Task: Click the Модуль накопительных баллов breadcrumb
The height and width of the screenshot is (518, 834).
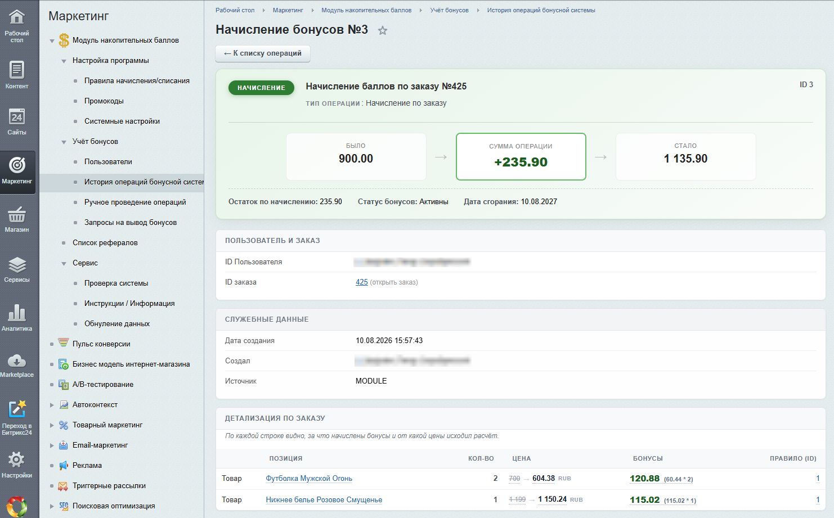Action: pos(366,10)
